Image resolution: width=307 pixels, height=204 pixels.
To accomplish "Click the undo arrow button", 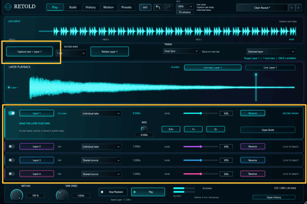I will (x=158, y=7).
